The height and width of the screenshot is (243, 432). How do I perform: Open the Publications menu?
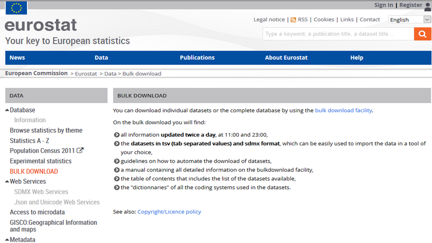coord(197,58)
